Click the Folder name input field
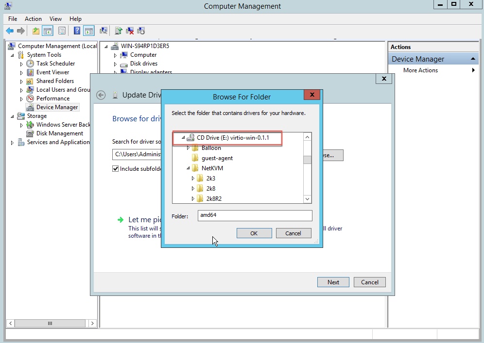This screenshot has width=484, height=343. coord(255,215)
